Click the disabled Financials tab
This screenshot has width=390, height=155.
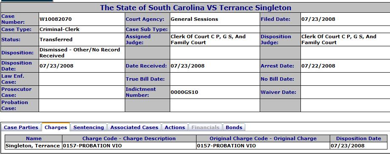tap(205, 127)
